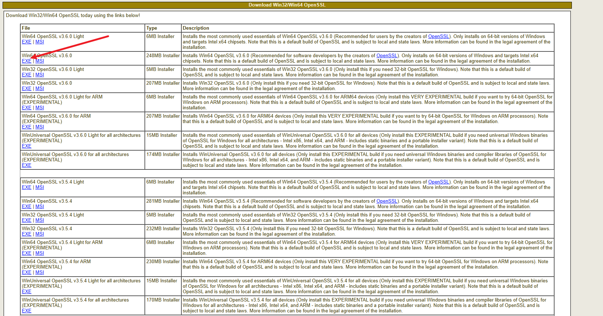
Task: Follow OpenSSL link in Win64 v3.6.0 Light description
Action: 438,37
